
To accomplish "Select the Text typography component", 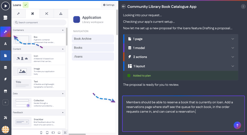I will coord(38,84).
